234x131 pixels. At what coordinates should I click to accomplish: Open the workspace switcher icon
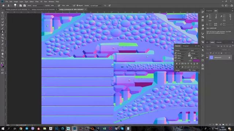tap(226, 5)
